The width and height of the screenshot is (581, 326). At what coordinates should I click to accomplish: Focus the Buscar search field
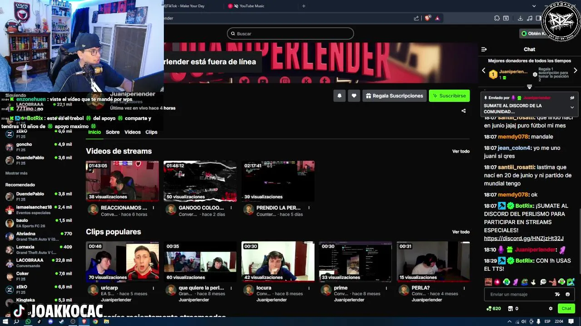coord(290,34)
